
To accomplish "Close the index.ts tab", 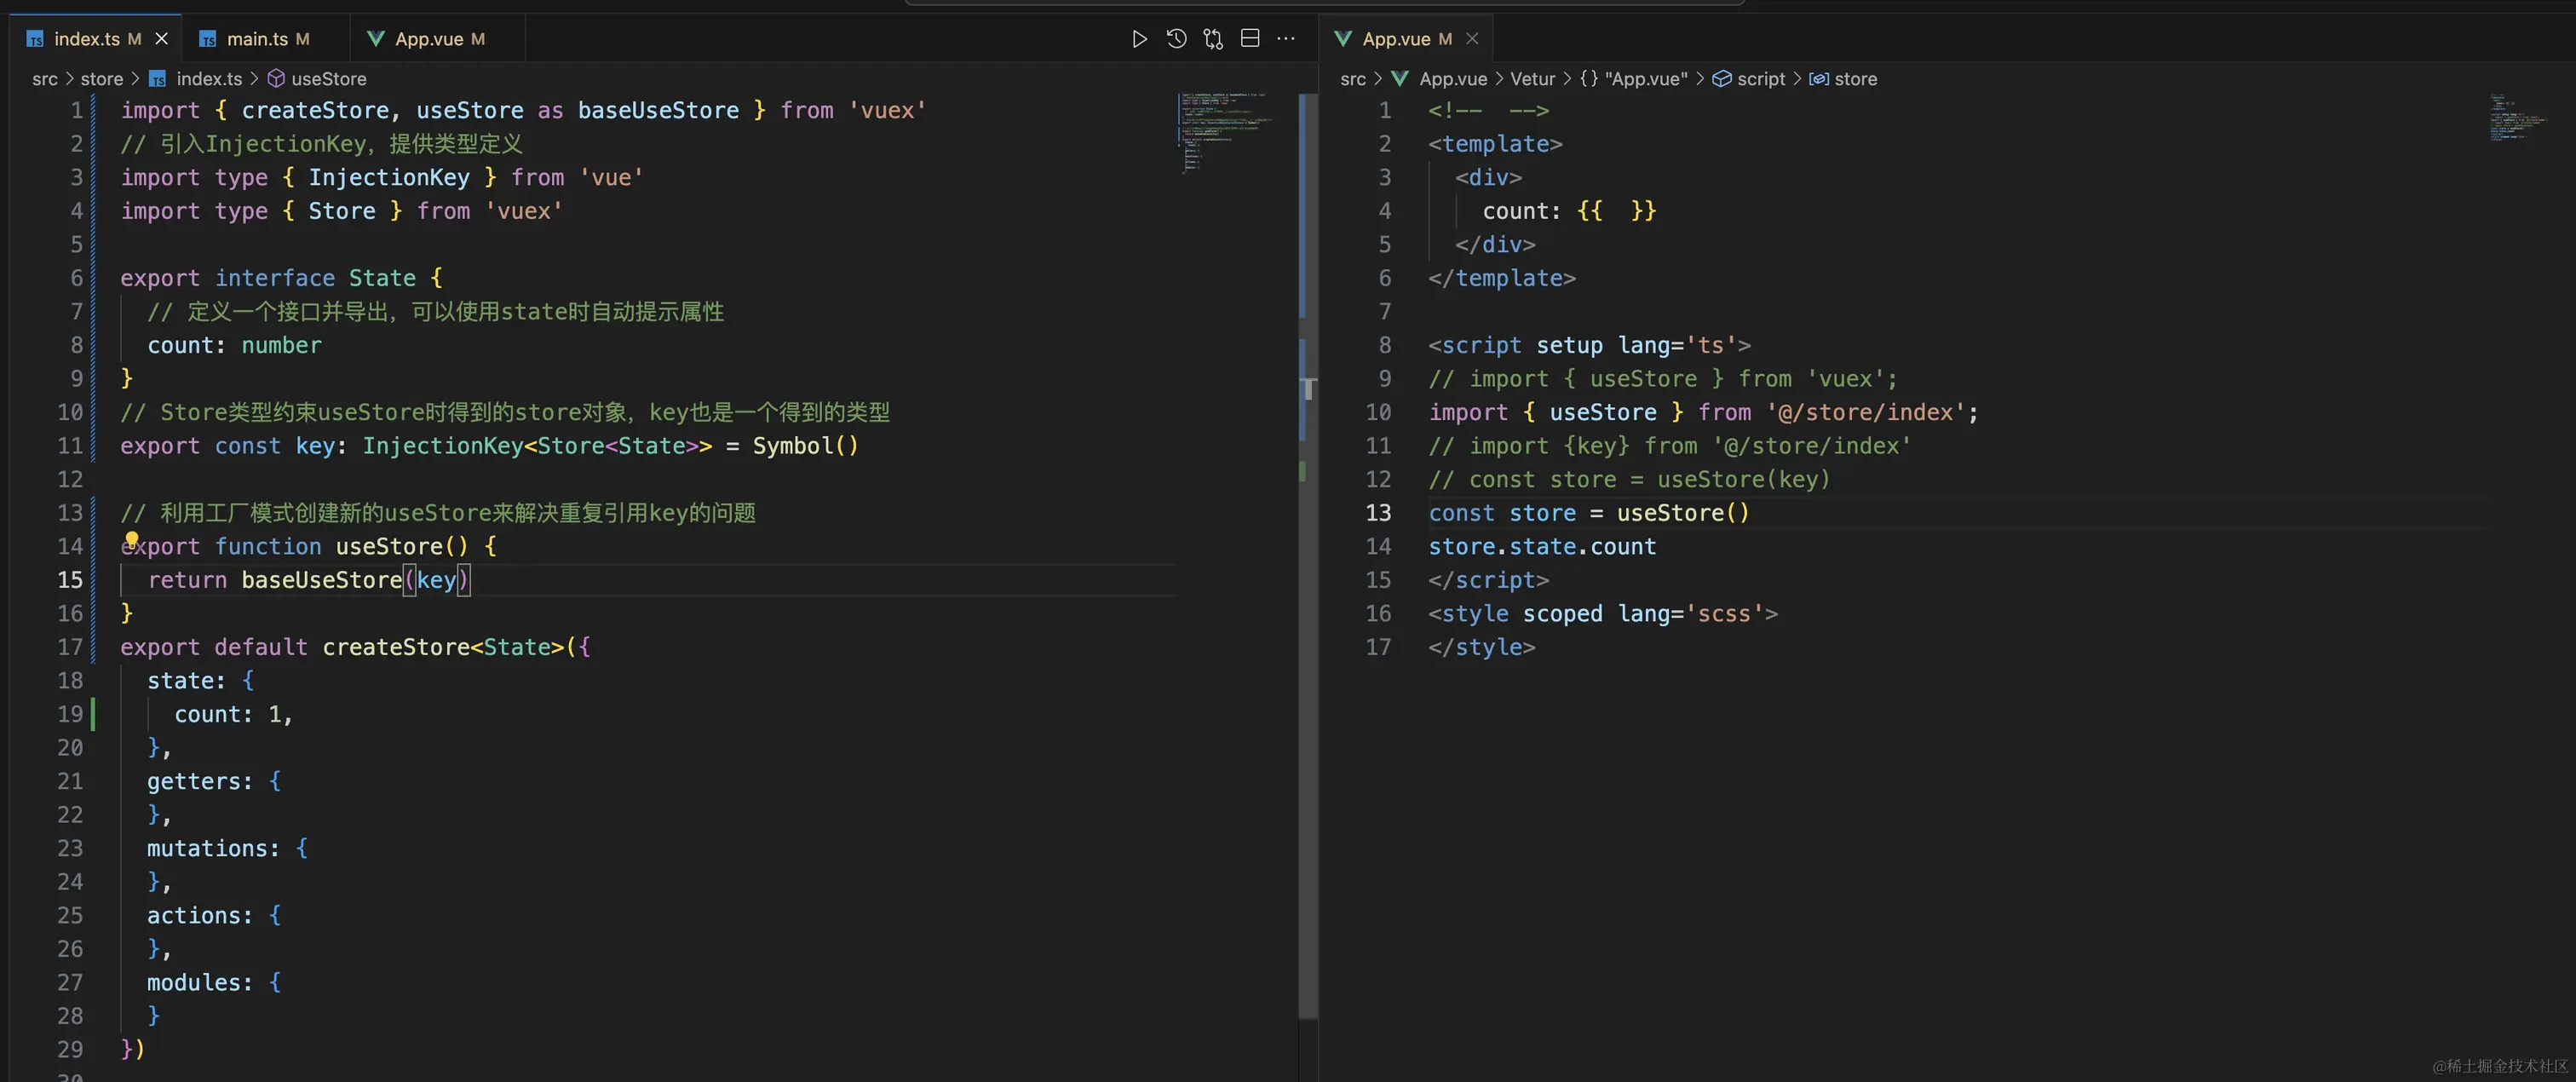I will click(161, 39).
